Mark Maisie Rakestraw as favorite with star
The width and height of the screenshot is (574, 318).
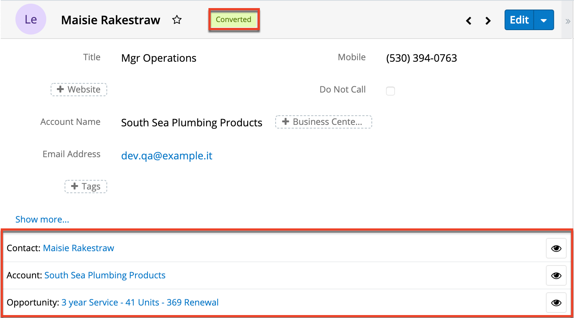[x=177, y=20]
